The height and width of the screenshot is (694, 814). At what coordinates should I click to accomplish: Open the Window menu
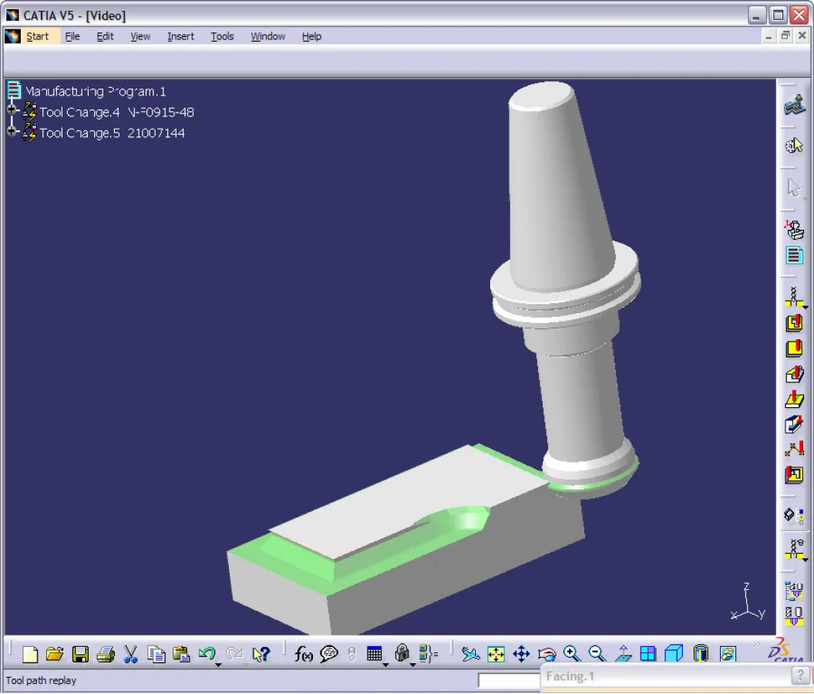[x=267, y=36]
